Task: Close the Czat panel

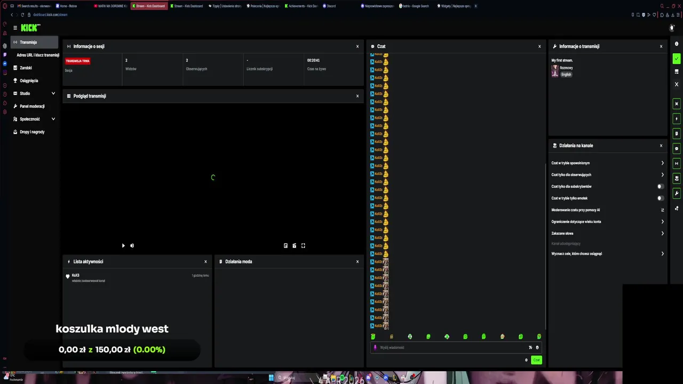Action: [x=539, y=46]
